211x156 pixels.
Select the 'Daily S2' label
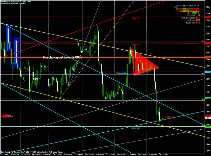point(135,128)
